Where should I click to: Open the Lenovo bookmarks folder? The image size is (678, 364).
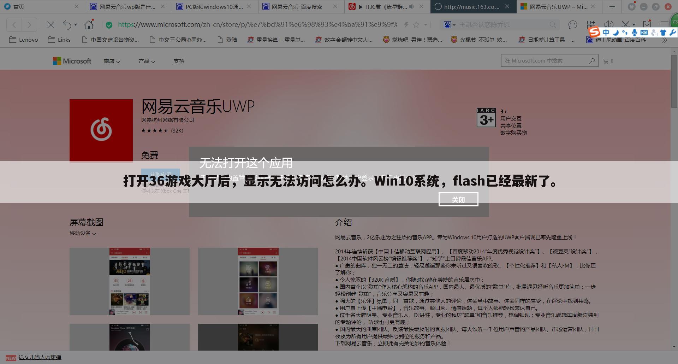tap(23, 40)
